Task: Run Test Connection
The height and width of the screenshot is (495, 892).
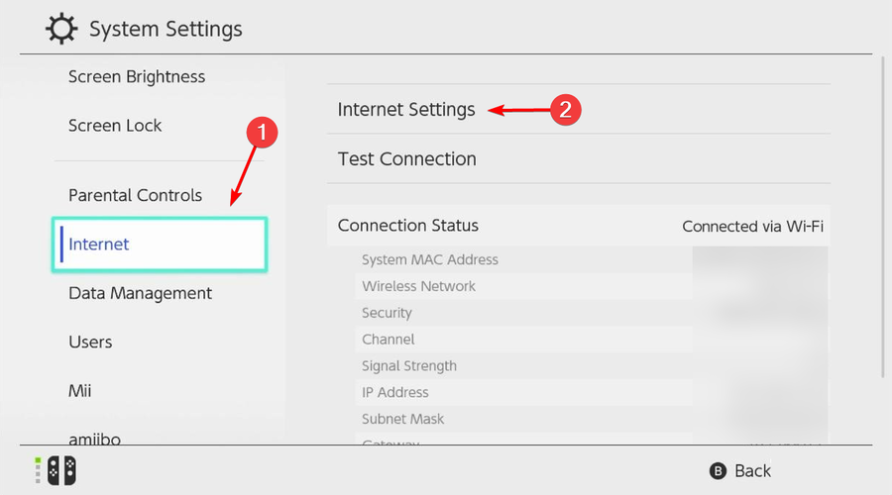Action: tap(406, 159)
